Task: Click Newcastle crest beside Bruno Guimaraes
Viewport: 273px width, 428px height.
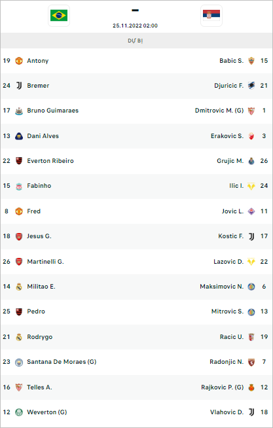Action: (19, 111)
